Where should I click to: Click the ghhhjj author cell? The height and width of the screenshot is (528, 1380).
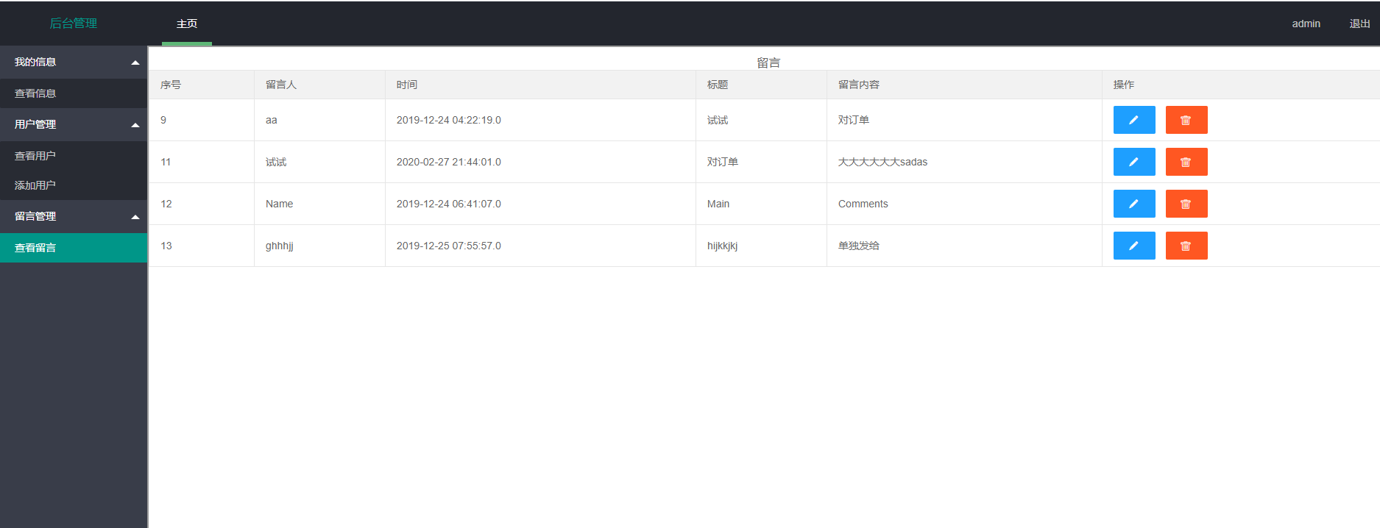pos(319,246)
